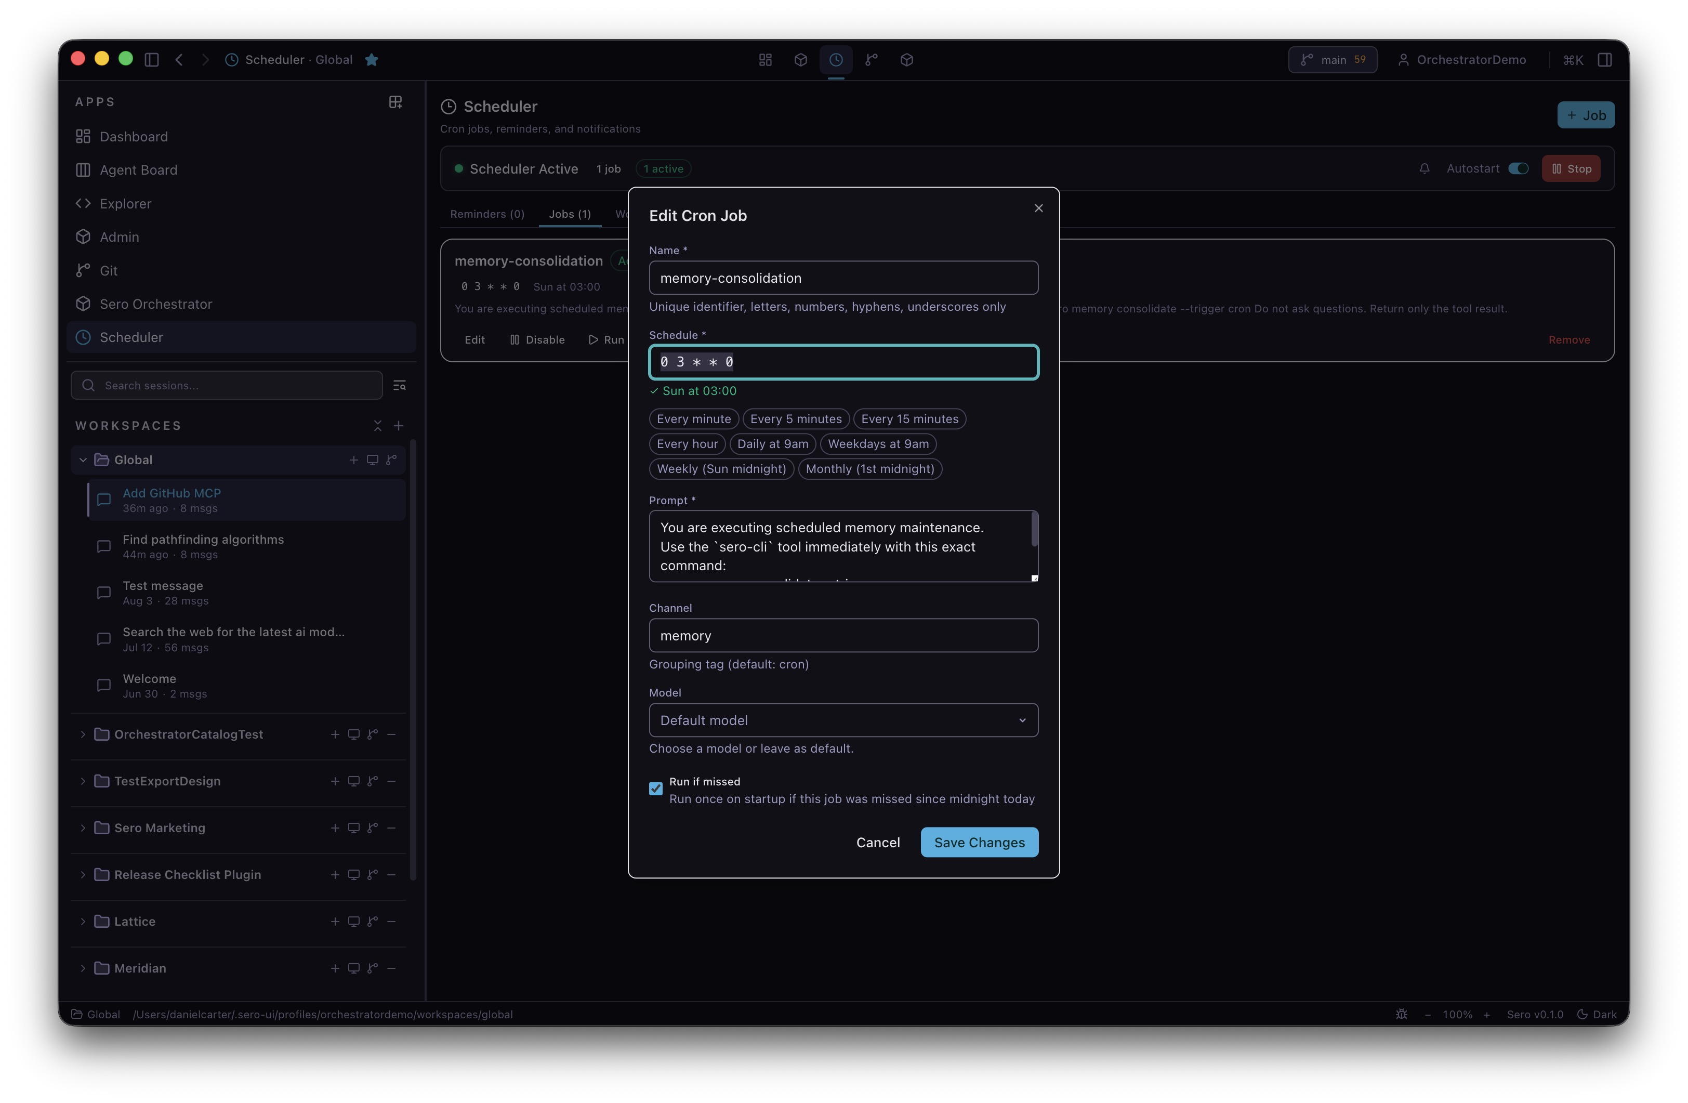Expand Sero Marketing workspace

[83, 828]
